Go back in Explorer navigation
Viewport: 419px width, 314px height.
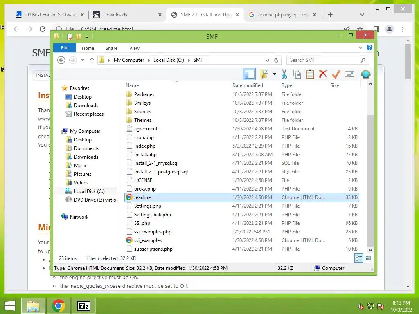click(x=61, y=60)
